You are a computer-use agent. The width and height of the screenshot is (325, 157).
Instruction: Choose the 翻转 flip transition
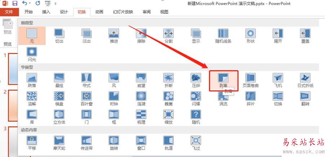tap(305, 98)
